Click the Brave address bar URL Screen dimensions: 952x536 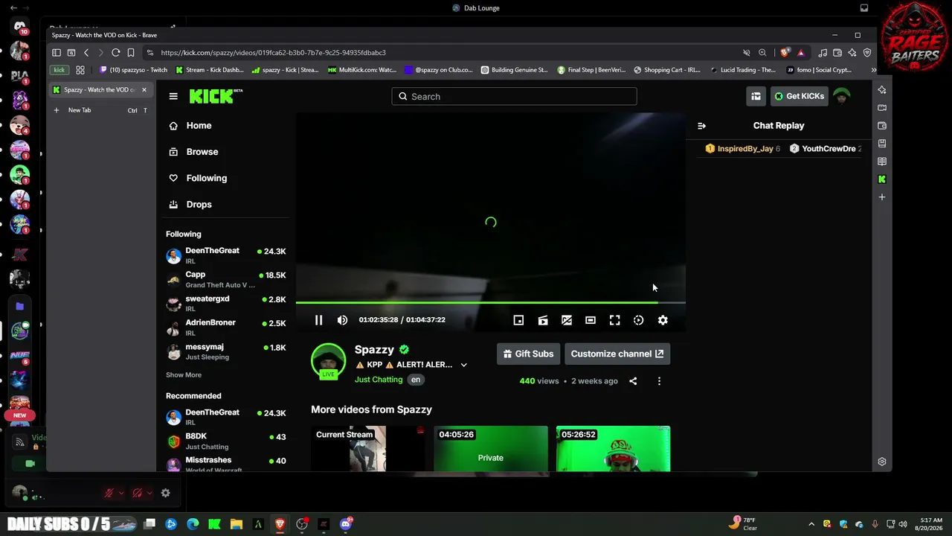point(273,53)
